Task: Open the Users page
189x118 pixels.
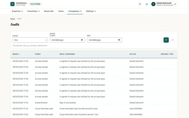Action: click(x=61, y=11)
